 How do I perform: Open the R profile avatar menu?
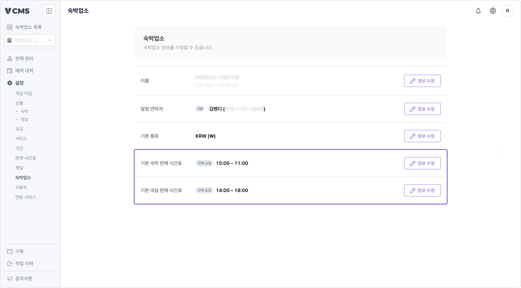tap(508, 10)
